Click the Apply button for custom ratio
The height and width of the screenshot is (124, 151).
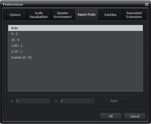tap(115, 101)
